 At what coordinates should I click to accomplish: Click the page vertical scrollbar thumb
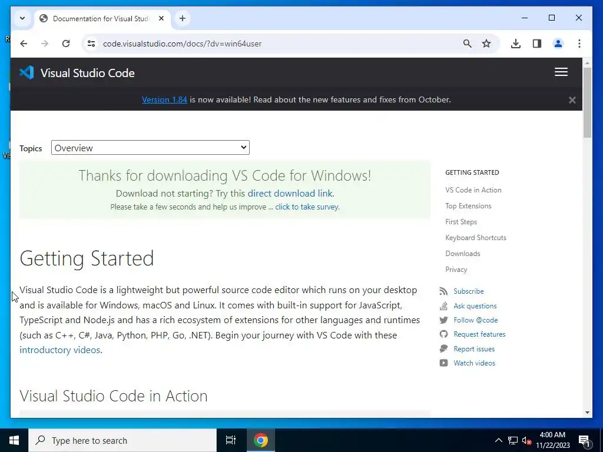click(x=587, y=102)
